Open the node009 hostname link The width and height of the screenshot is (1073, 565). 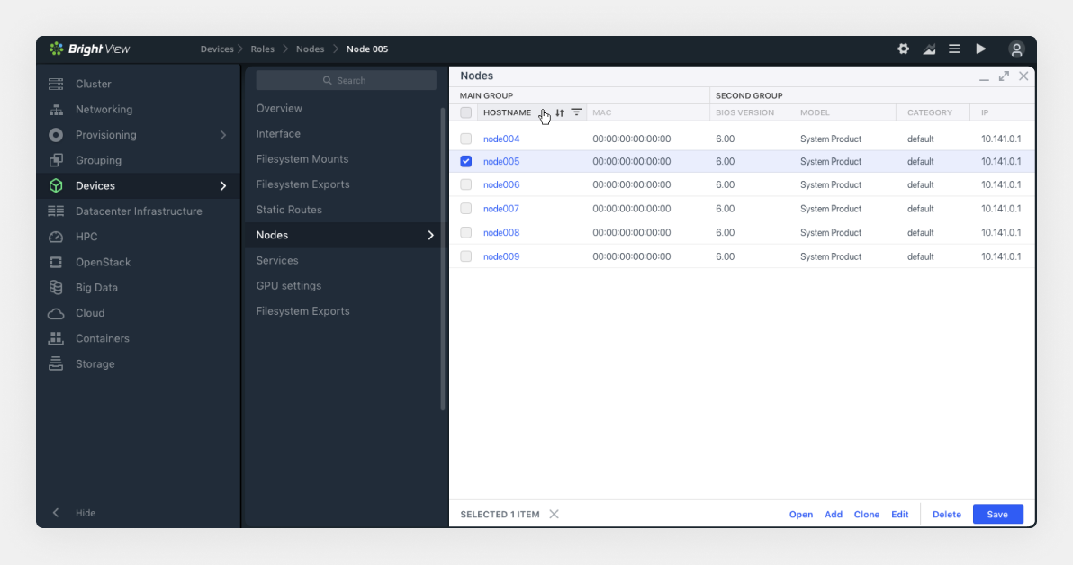tap(501, 256)
